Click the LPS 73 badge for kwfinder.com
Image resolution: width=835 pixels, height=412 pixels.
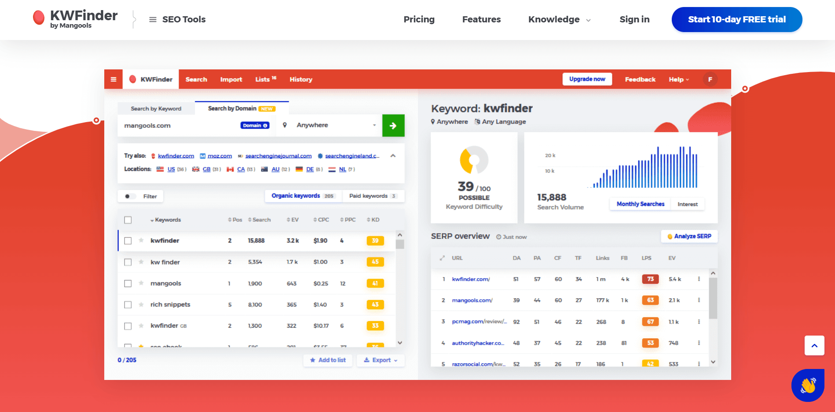650,279
